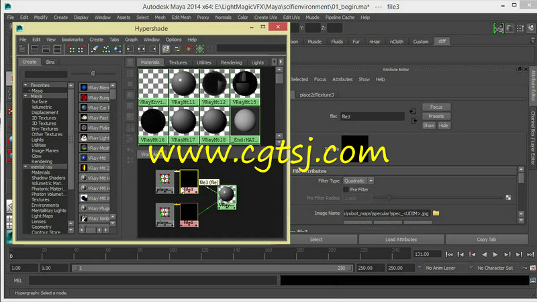Select the VRay Light Mtl icon

(84, 138)
